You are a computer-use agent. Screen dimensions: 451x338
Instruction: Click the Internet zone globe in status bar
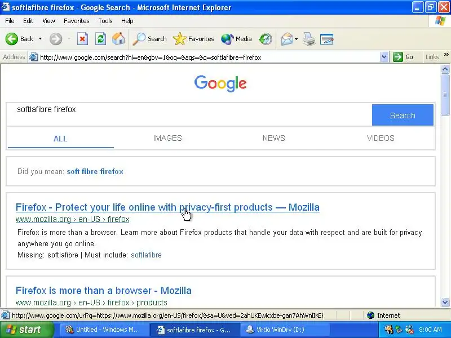click(371, 315)
